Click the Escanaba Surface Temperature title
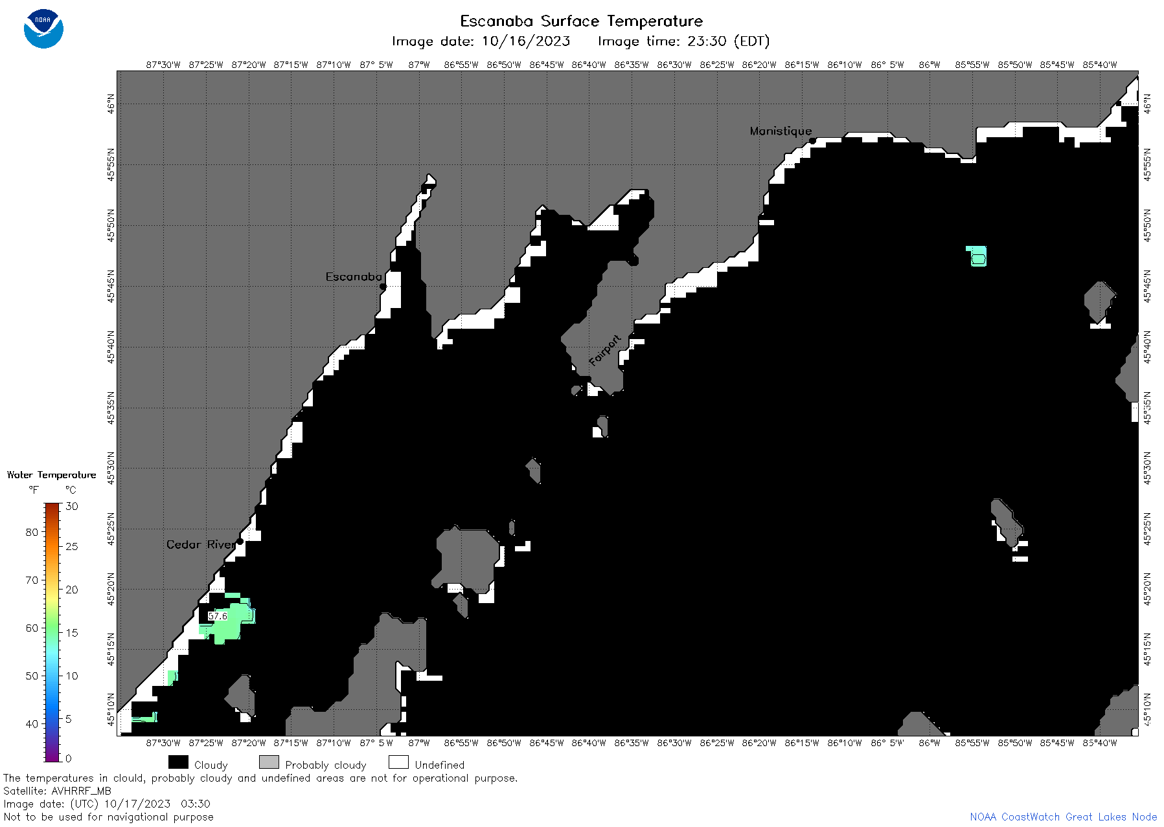Image resolution: width=1164 pixels, height=827 pixels. 581,21
